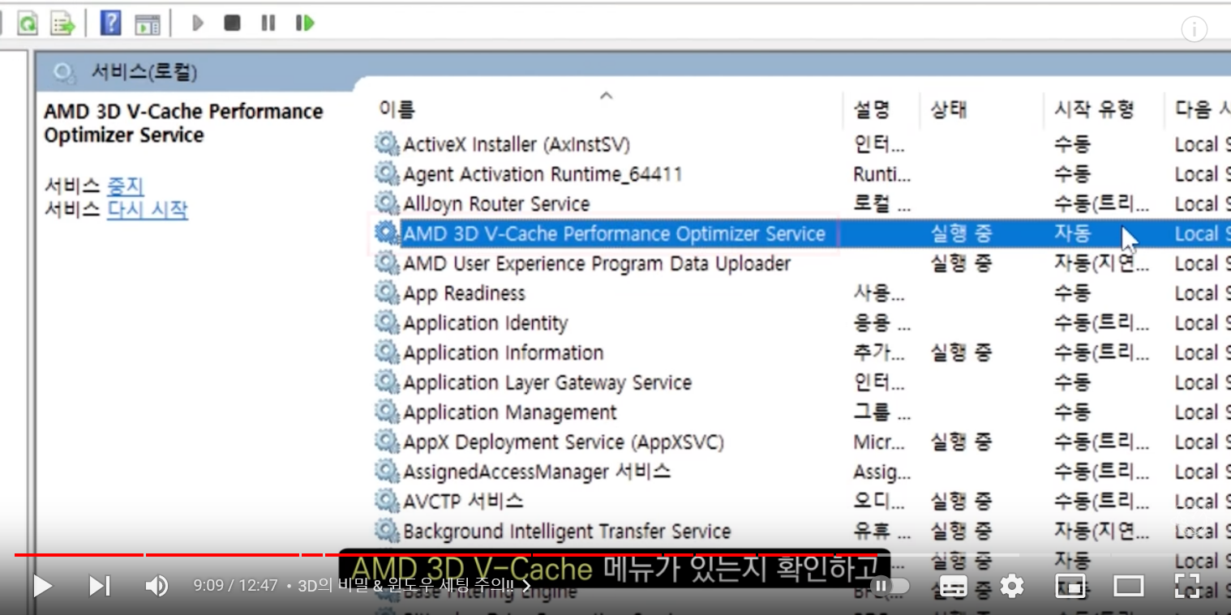Click the 다시 시작 (restart service) link
Viewport: 1231px width, 615px height.
(x=147, y=210)
